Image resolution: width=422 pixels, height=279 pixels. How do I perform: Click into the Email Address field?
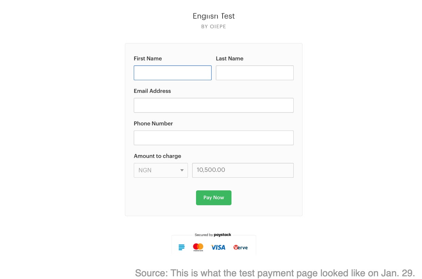tap(214, 105)
